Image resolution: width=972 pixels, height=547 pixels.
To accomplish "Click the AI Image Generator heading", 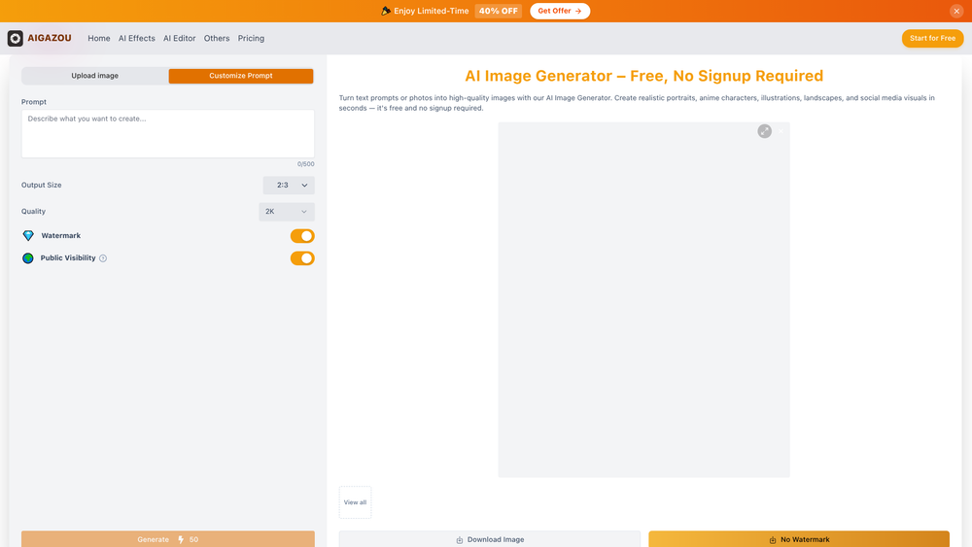I will coord(644,76).
